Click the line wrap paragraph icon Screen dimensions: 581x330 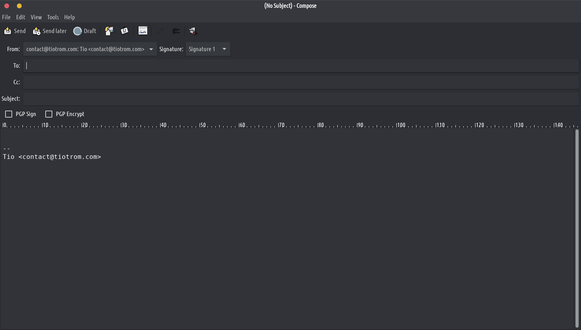tap(176, 31)
